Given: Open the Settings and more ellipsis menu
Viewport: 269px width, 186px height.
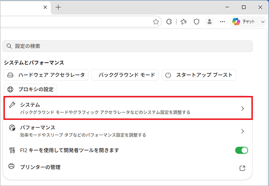Looking at the screenshot, I should pyautogui.click(x=223, y=22).
